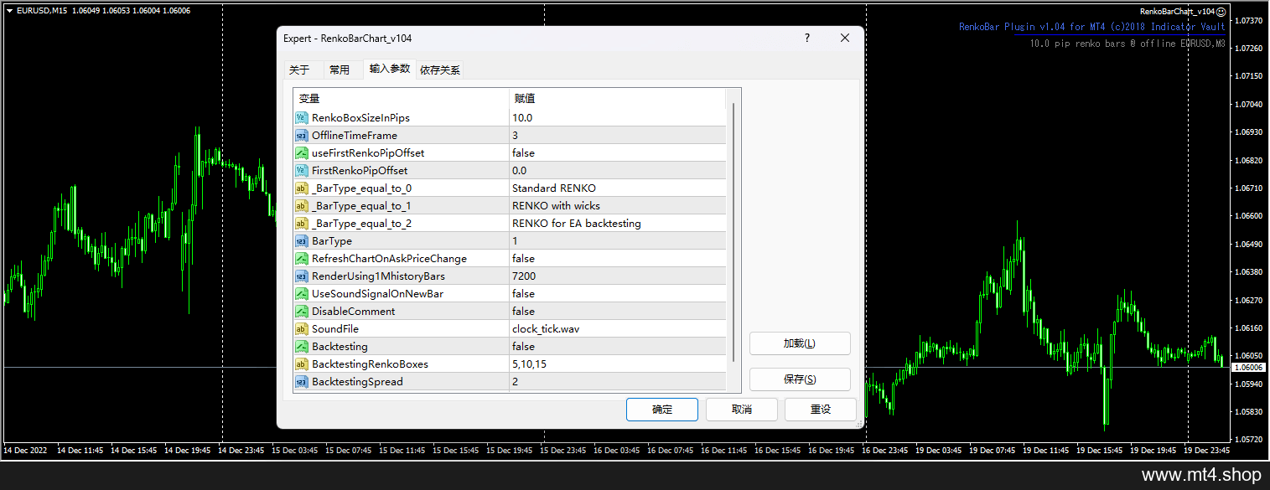
Task: Edit the RenkoBoxSizeInPips value 10.0
Action: pyautogui.click(x=618, y=118)
